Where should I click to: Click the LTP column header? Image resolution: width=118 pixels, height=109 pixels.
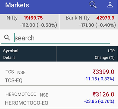[111, 51]
